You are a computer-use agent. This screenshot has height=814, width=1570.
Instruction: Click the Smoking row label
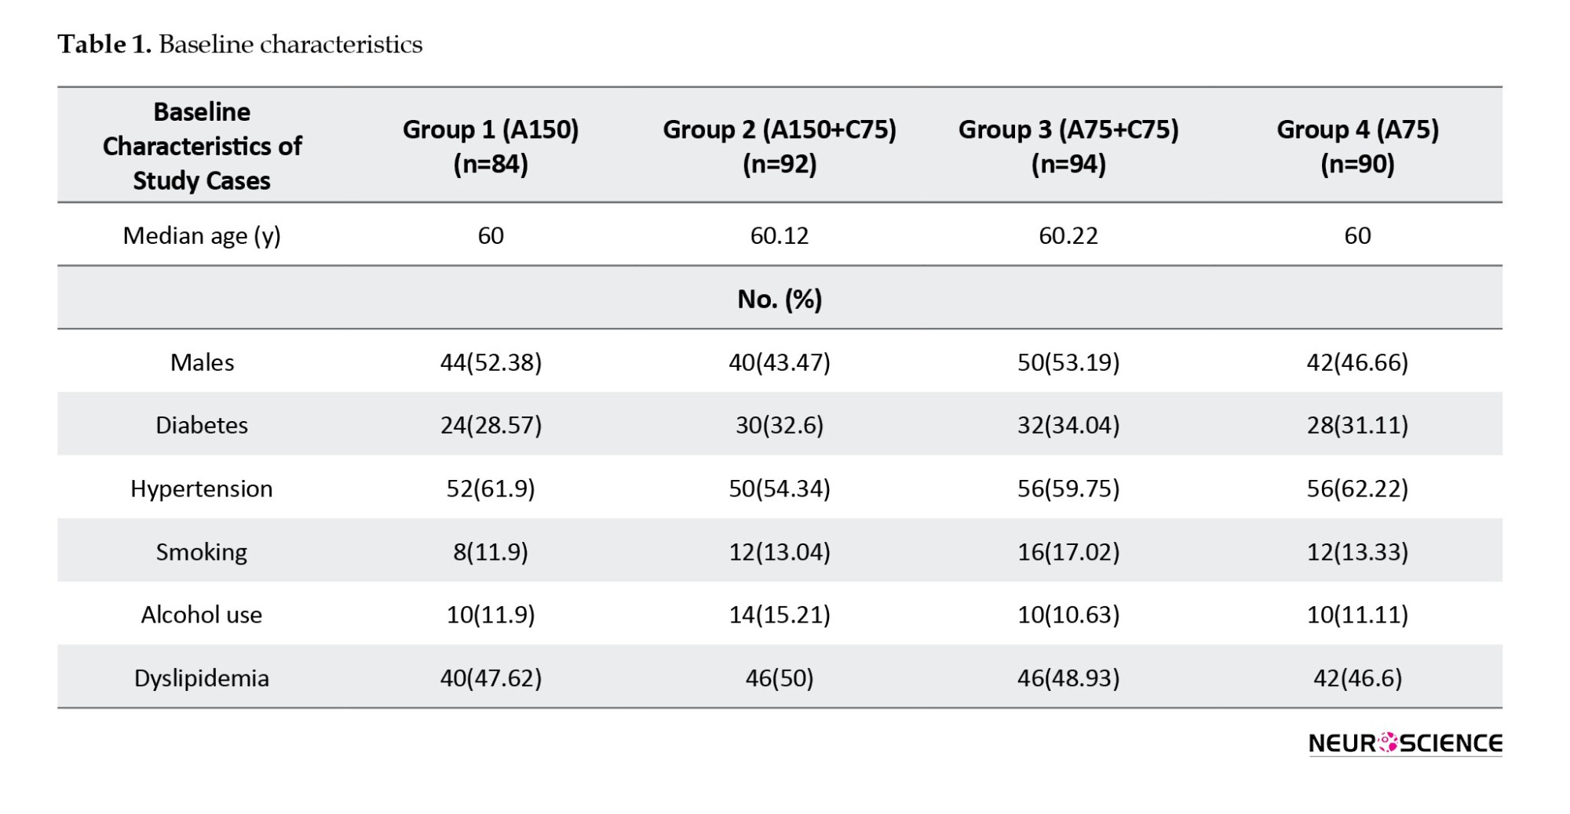pos(202,552)
